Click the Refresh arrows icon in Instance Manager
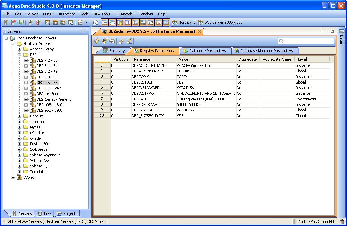Screen dimensions: 347x226 [x=97, y=41]
